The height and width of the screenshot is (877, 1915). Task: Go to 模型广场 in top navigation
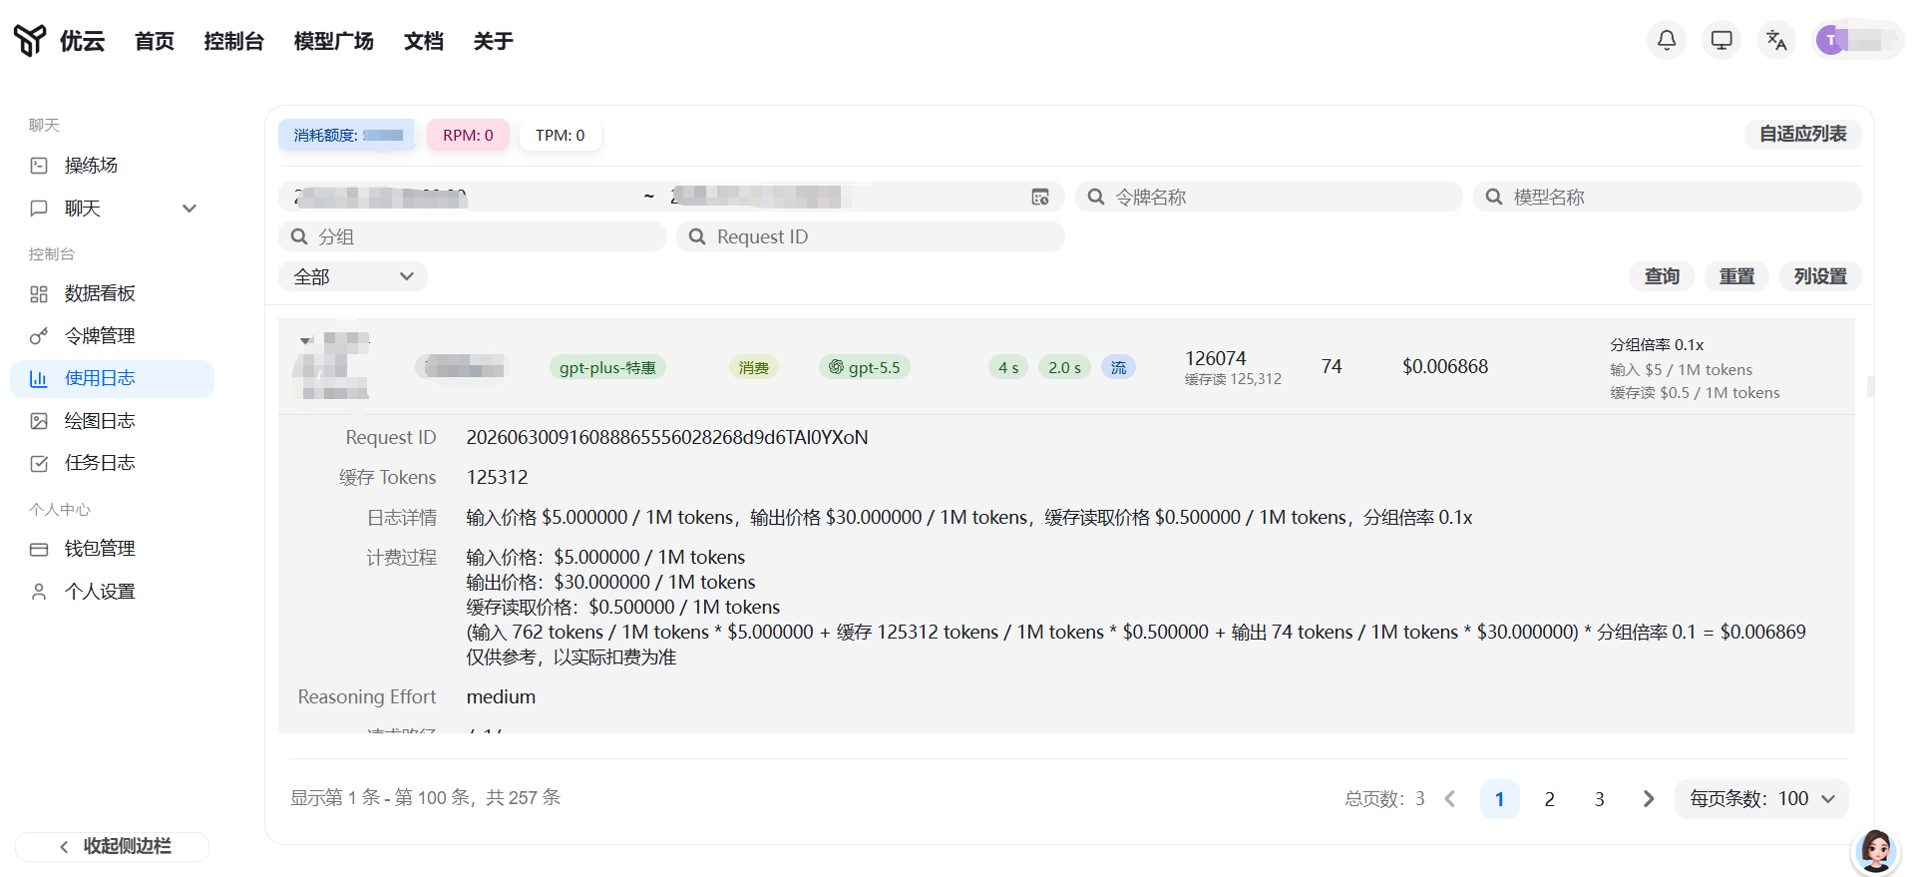pyautogui.click(x=334, y=41)
